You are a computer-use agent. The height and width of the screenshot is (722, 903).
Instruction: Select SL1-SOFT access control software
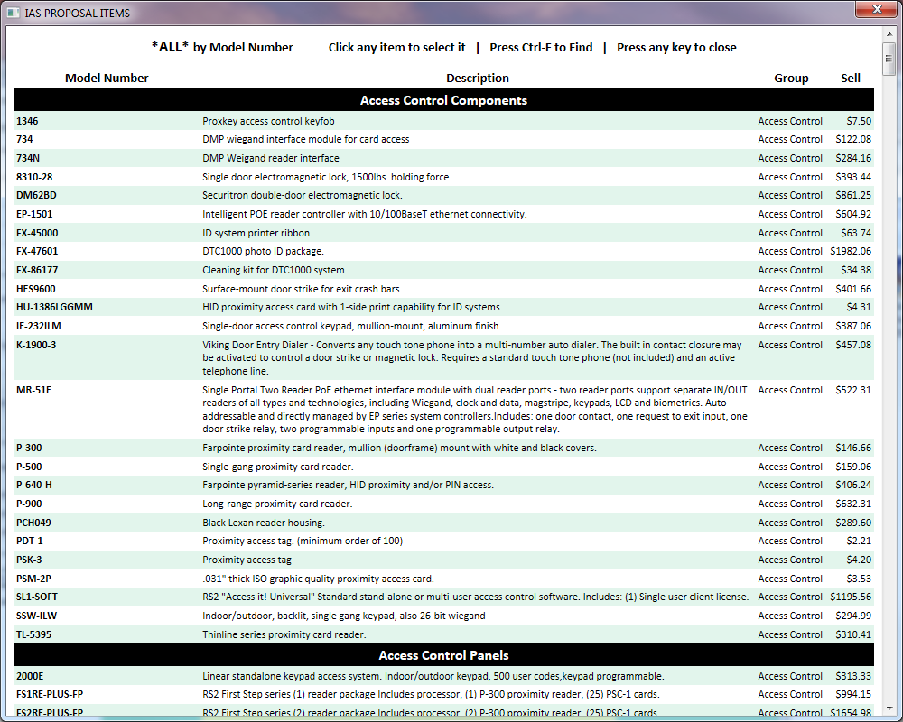[x=443, y=597]
